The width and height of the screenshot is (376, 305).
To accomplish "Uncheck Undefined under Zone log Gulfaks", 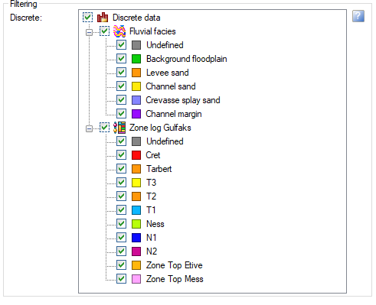I will [121, 141].
